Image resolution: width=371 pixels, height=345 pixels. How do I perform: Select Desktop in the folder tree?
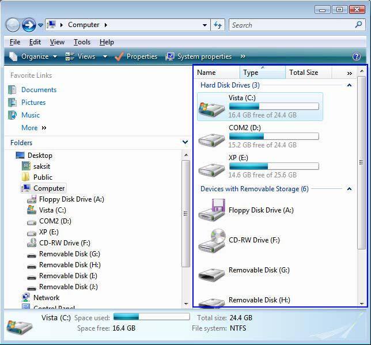click(x=40, y=156)
